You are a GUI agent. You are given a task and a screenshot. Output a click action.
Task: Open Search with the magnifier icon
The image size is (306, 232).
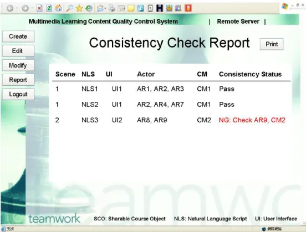coord(70,8)
